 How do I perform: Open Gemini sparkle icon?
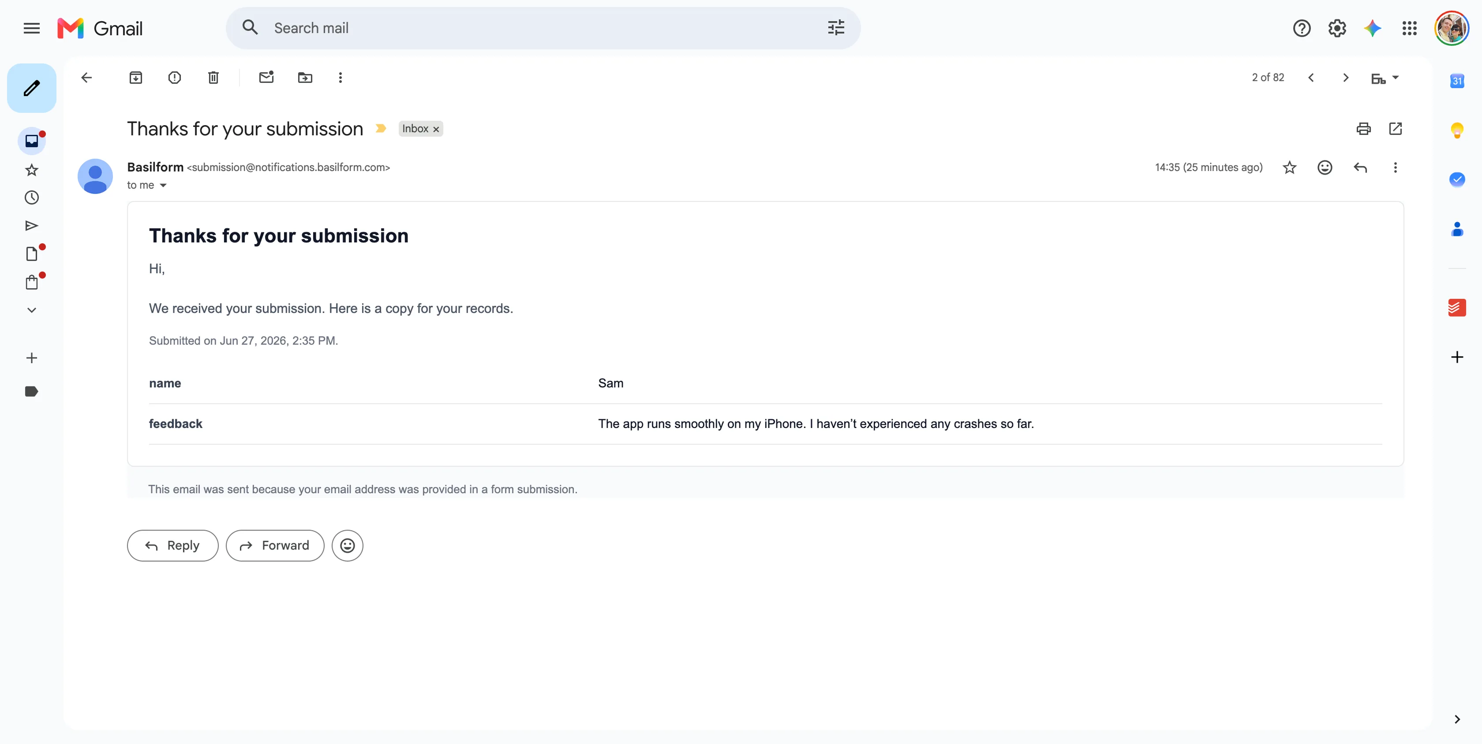(1373, 28)
